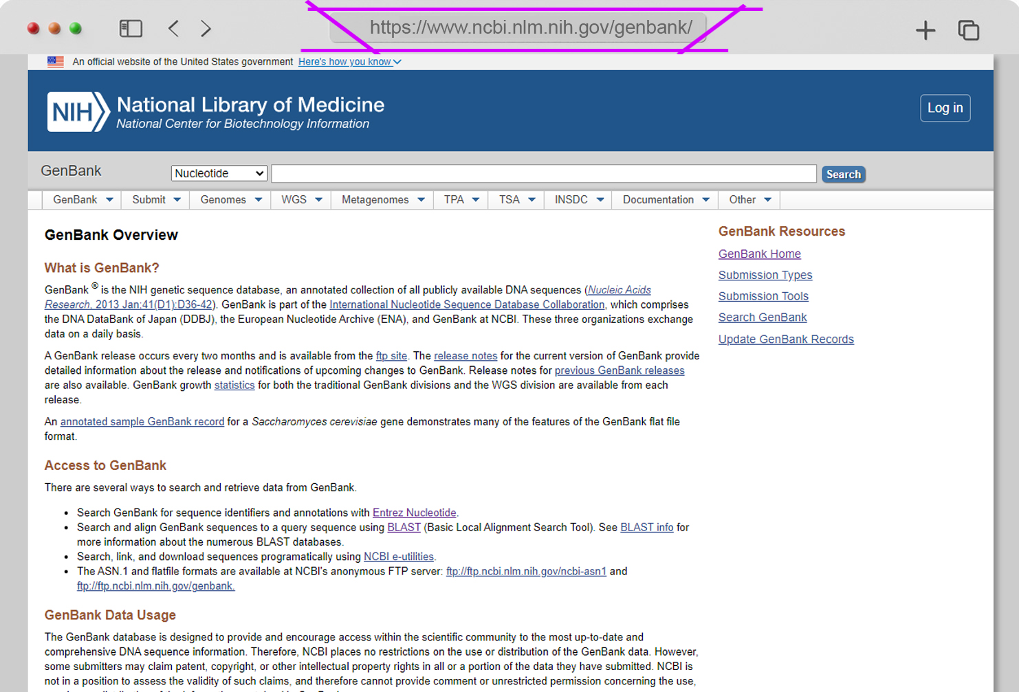This screenshot has height=692, width=1019.
Task: Open a new tab with the plus icon
Action: coord(925,30)
